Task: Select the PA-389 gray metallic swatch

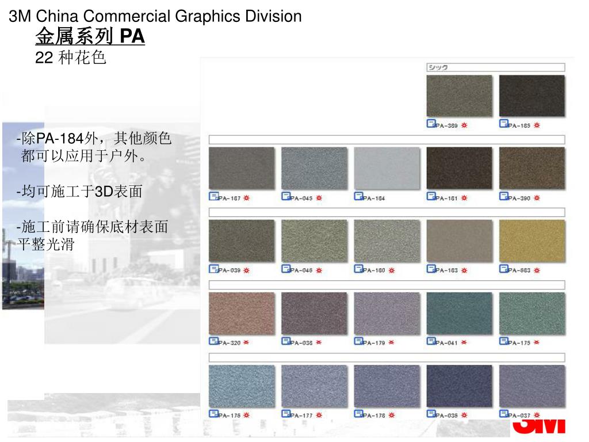Action: 460,96
